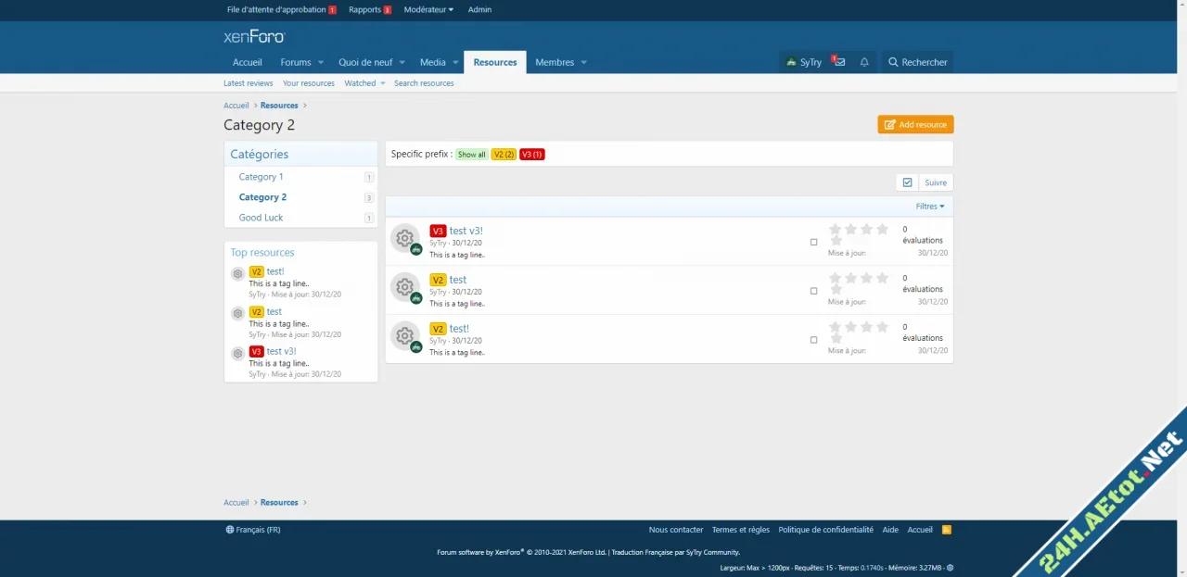The width and height of the screenshot is (1187, 577).
Task: Click the xenForo logo
Action: click(x=254, y=37)
